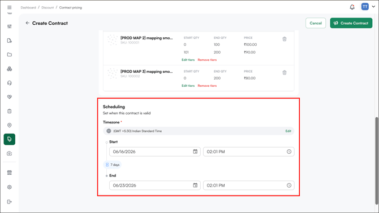Edit tiers for PROD MAP 2
This screenshot has height=213, width=379.
(x=188, y=60)
